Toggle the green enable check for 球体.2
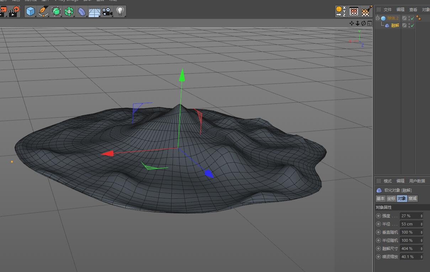The height and width of the screenshot is (272, 430). click(x=413, y=18)
